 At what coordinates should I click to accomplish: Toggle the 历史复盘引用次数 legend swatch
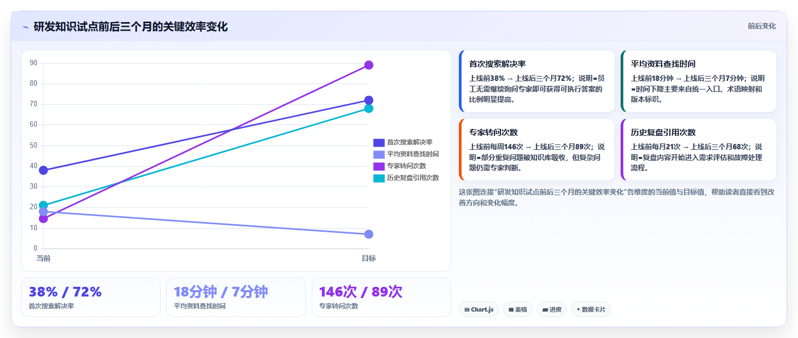tap(379, 178)
